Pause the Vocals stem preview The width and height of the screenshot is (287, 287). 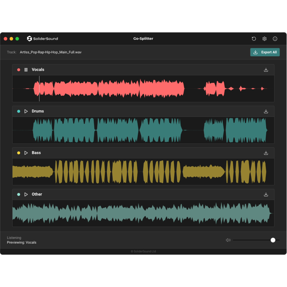26,70
